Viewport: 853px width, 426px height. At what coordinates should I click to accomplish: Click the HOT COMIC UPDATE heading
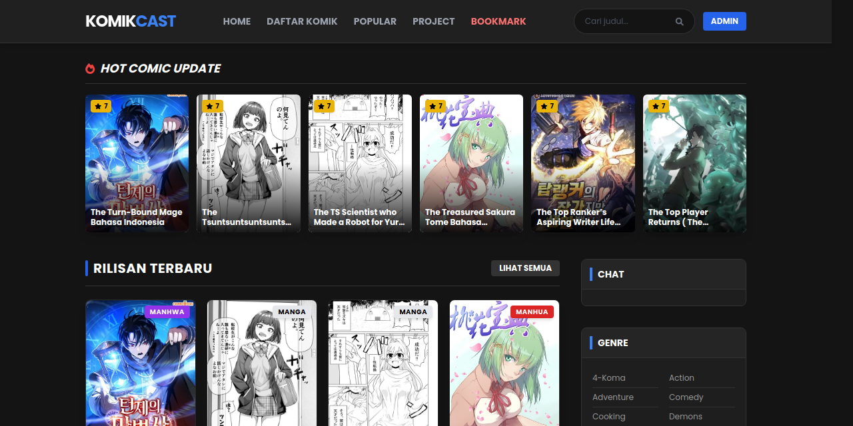tap(161, 69)
